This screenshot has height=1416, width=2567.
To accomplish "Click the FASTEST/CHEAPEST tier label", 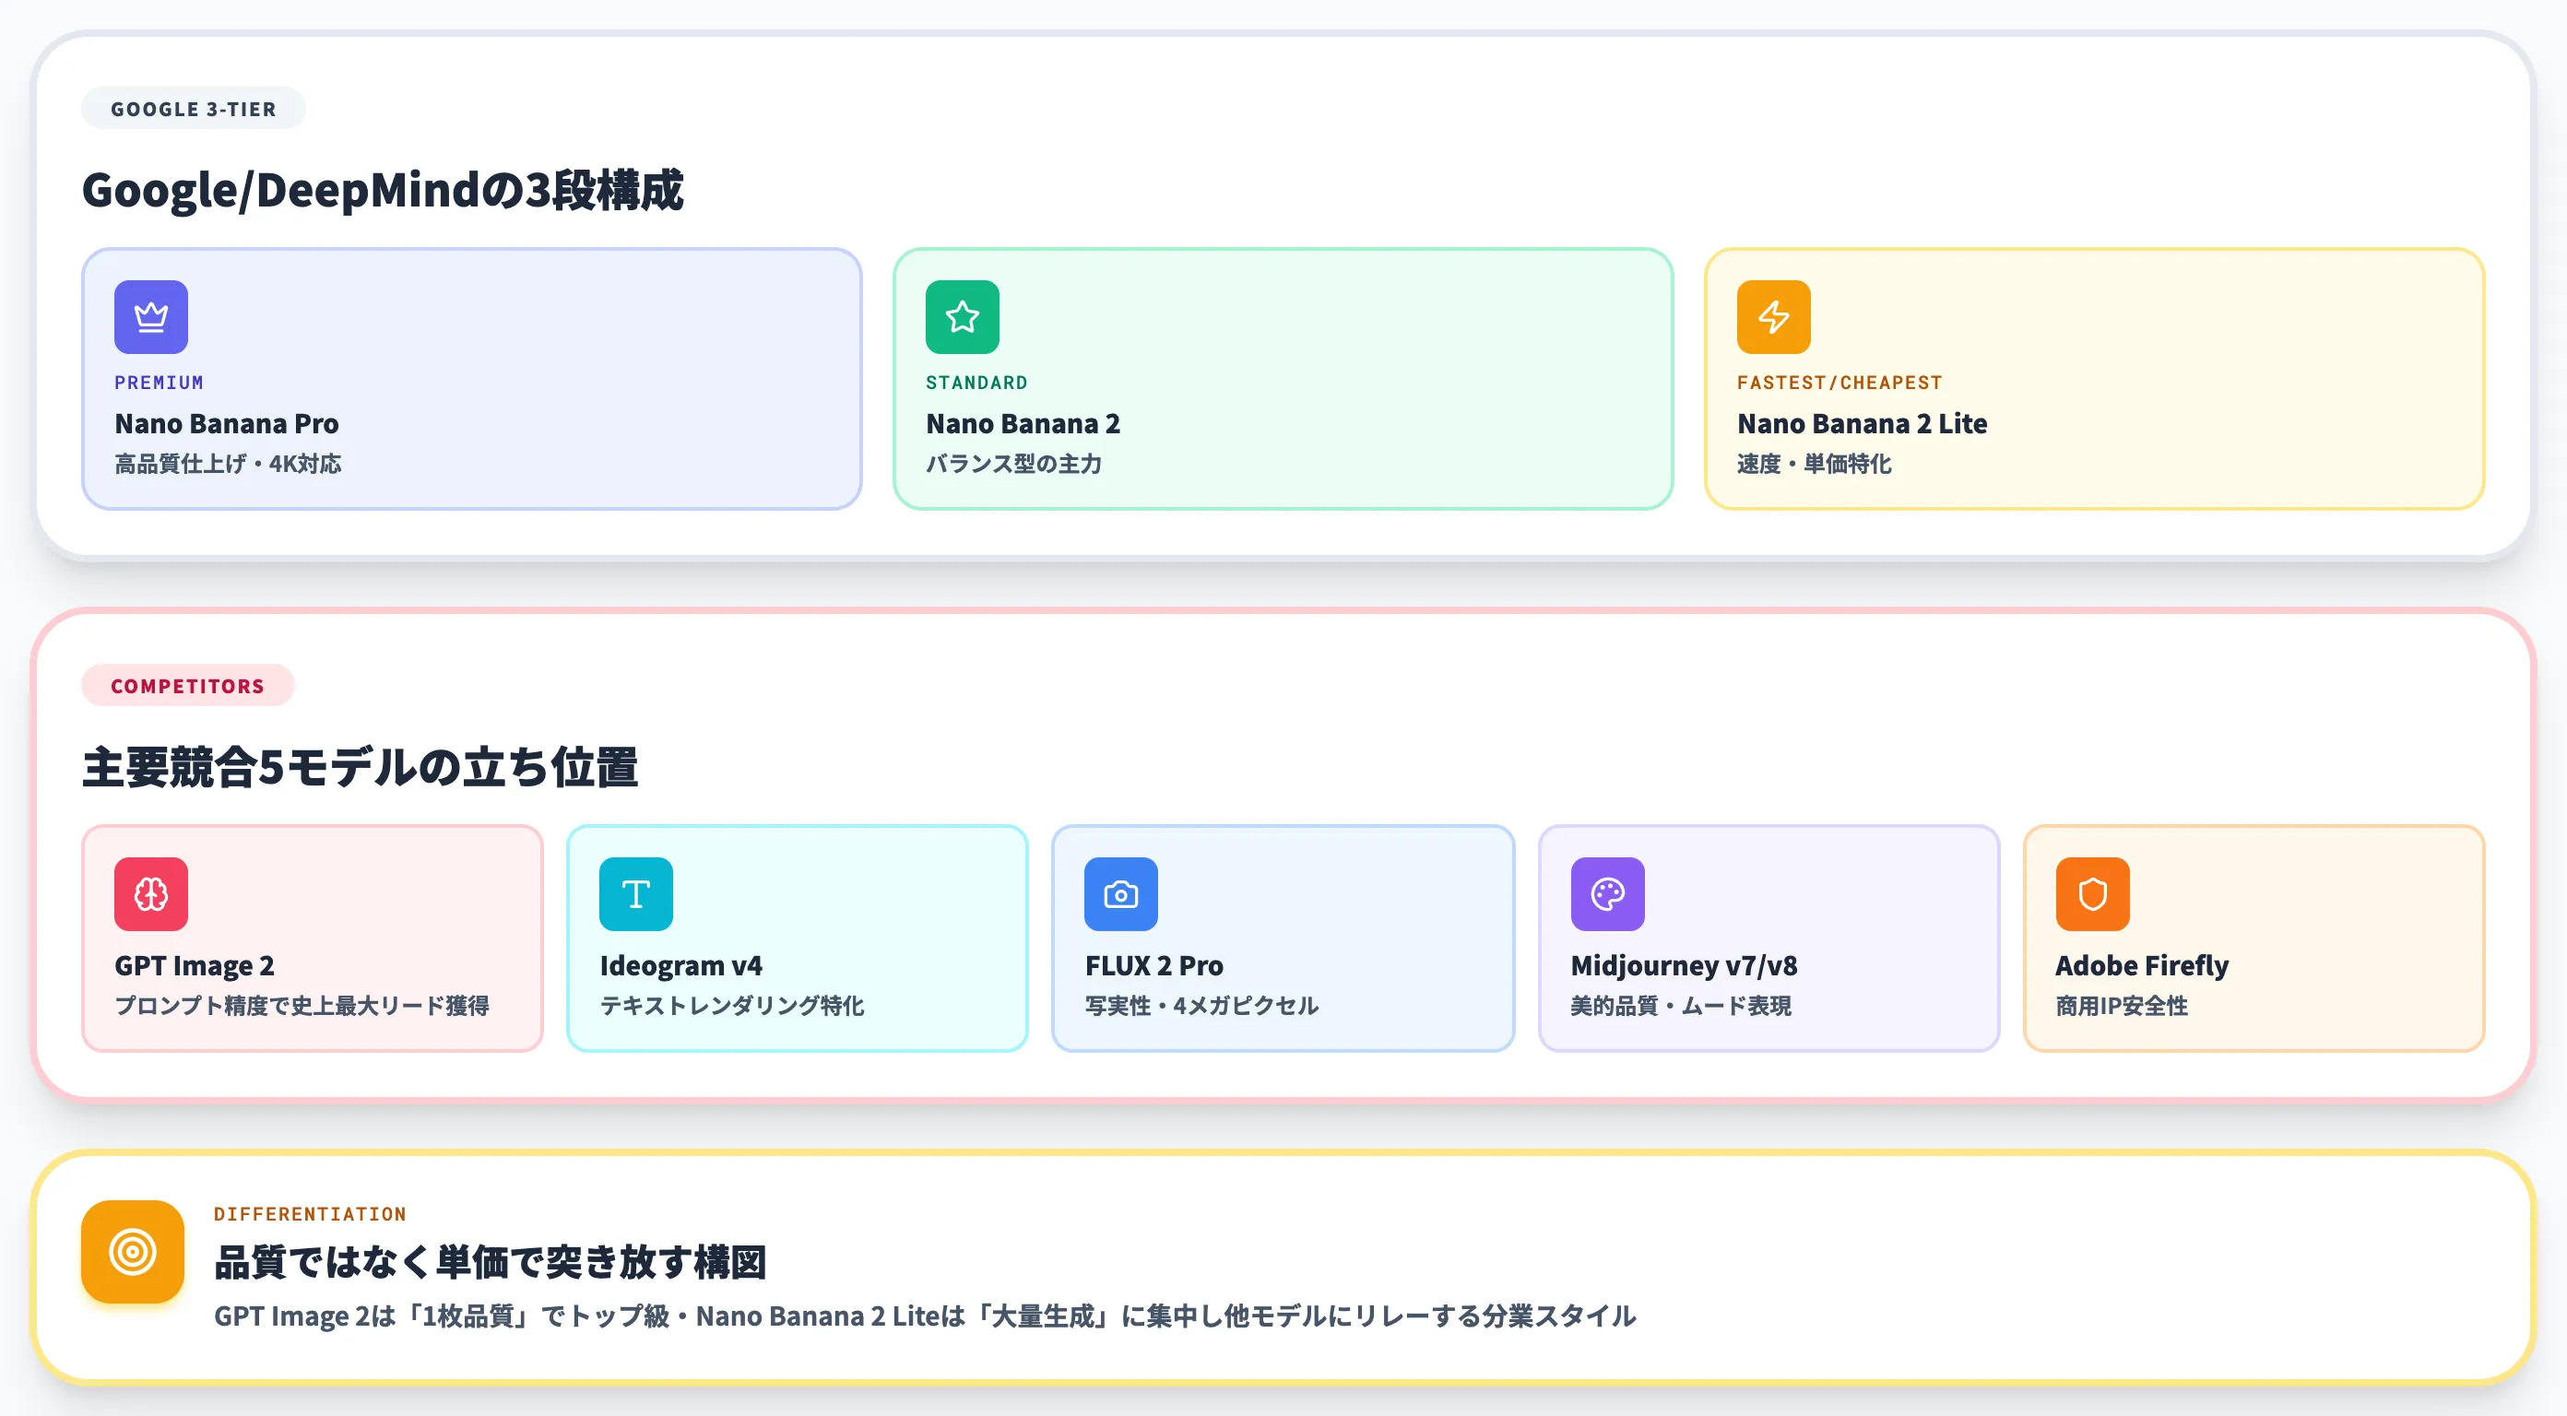I will click(x=1839, y=383).
